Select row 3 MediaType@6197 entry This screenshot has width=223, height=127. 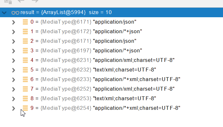[x=111, y=50]
